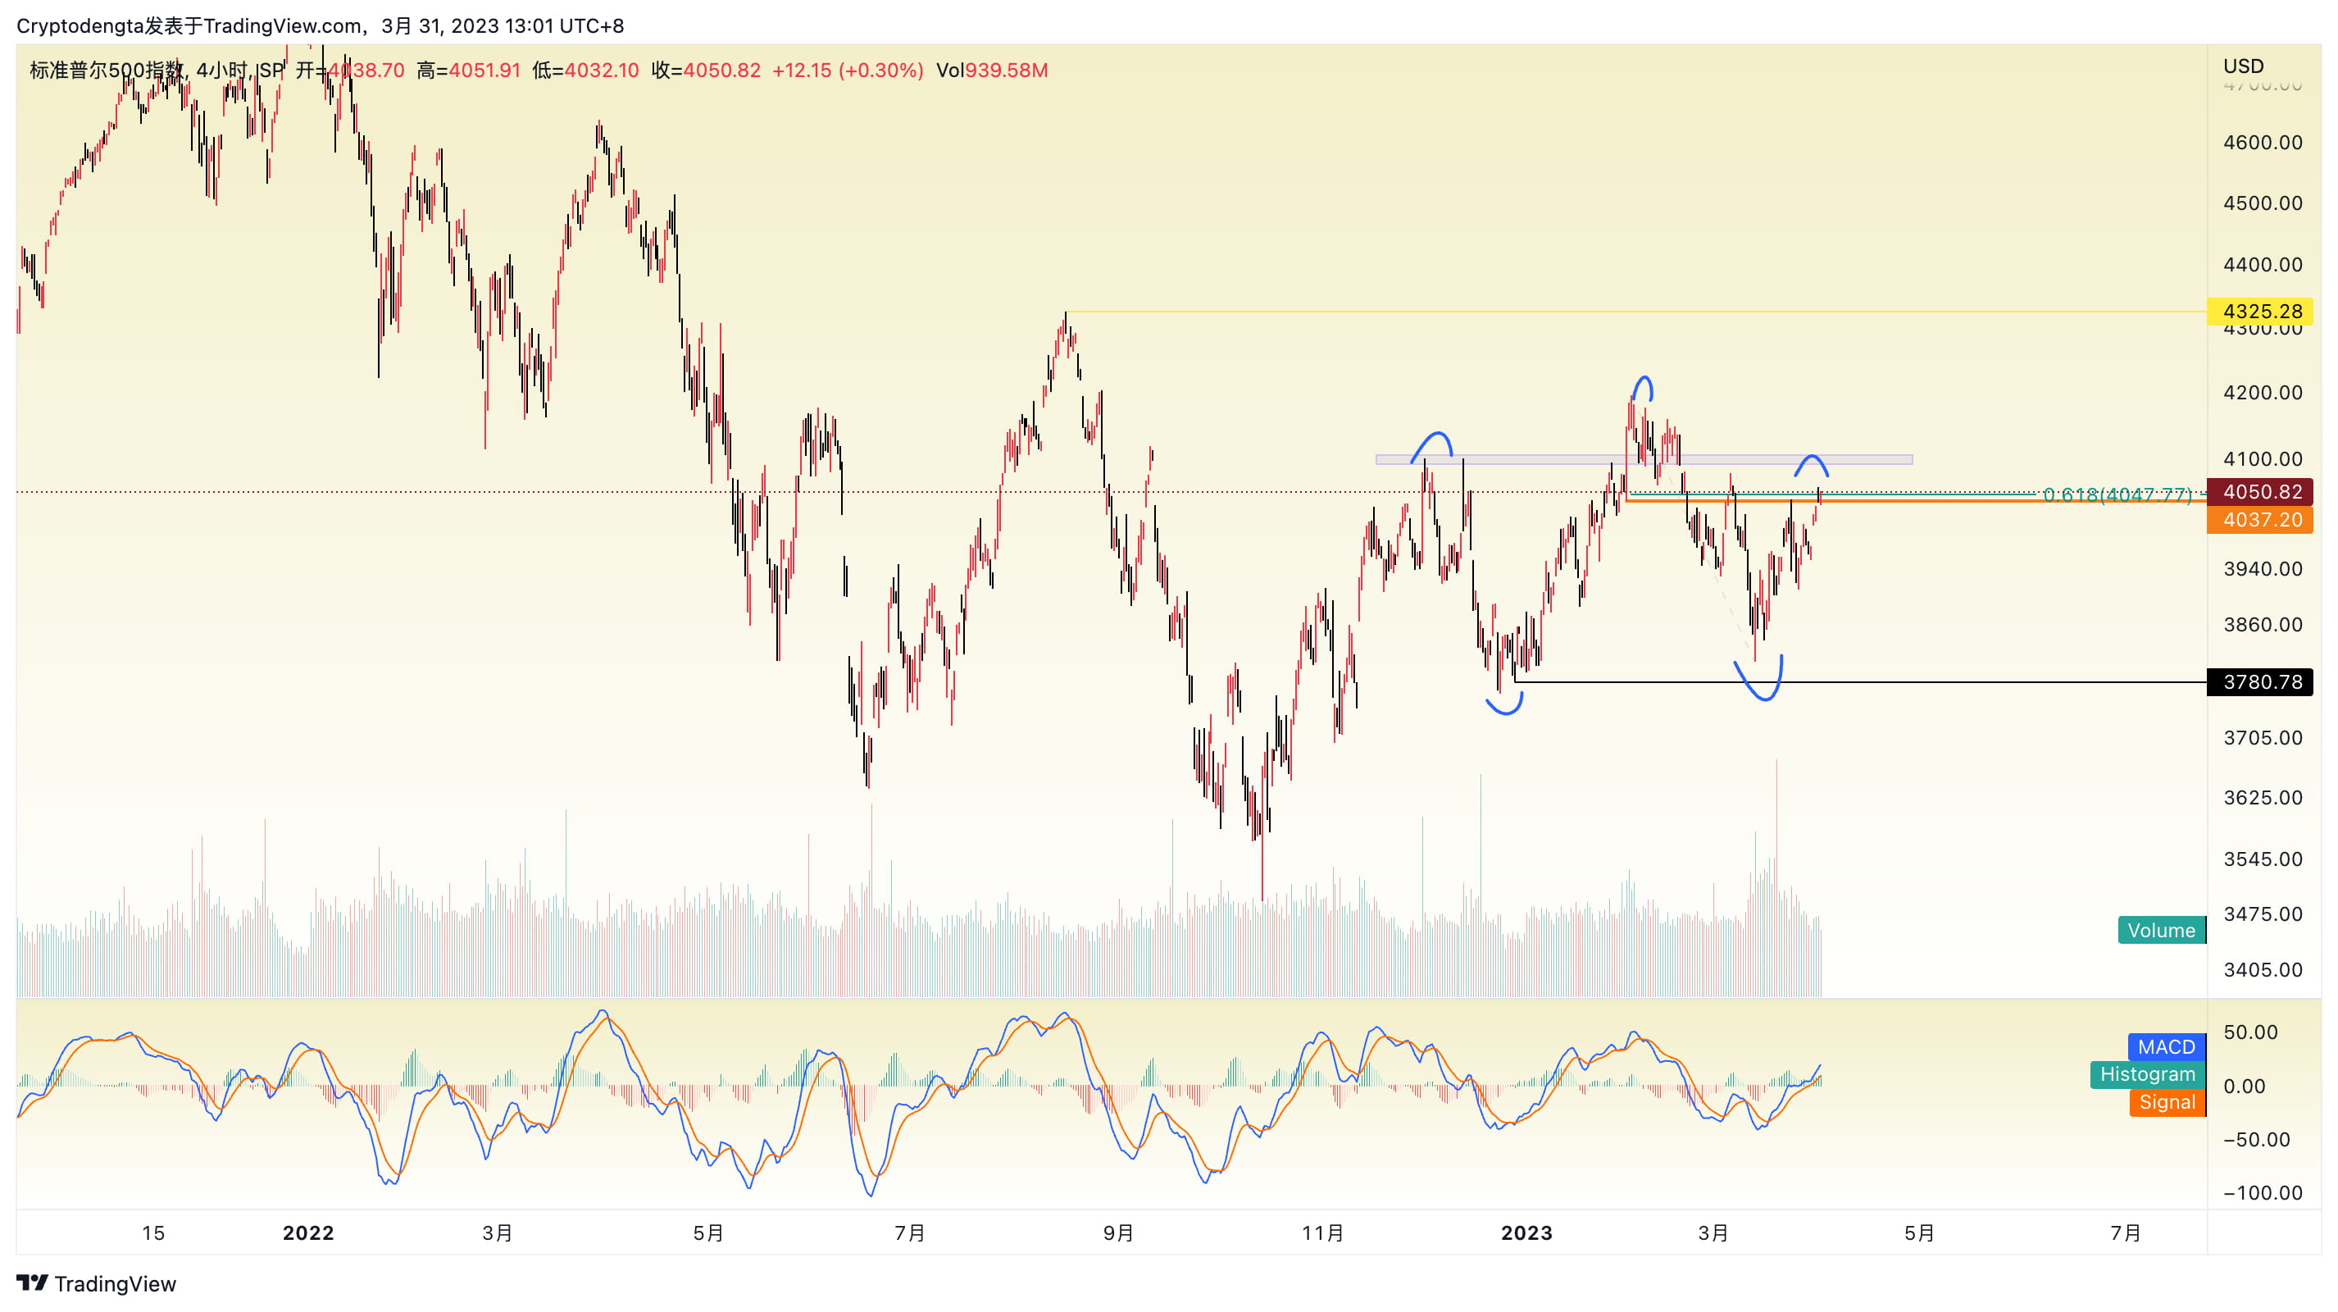
Task: Click the USD currency label on the price axis
Action: point(2243,66)
